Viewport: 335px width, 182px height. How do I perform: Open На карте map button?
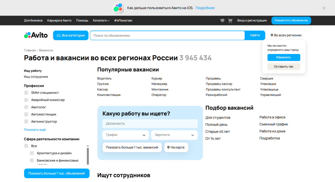(176, 147)
